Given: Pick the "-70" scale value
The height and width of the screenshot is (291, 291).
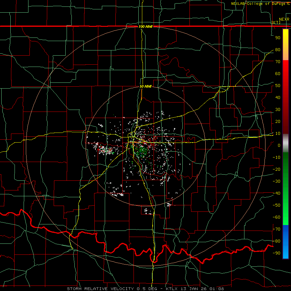Looking at the screenshot, I should tap(276, 229).
